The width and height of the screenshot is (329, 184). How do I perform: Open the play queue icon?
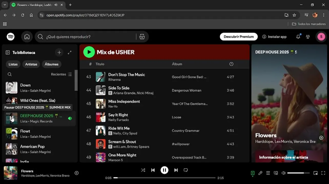coord(268,173)
